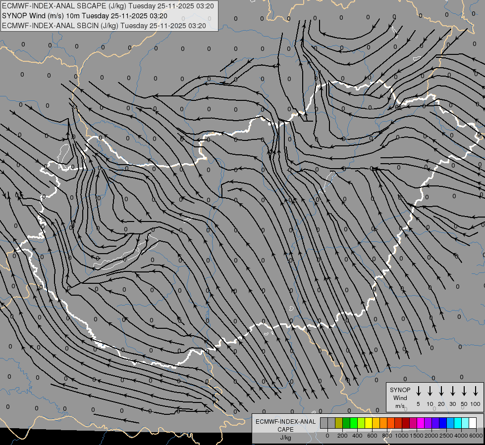Click the 10 m/s wind arrow symbol

(430, 391)
